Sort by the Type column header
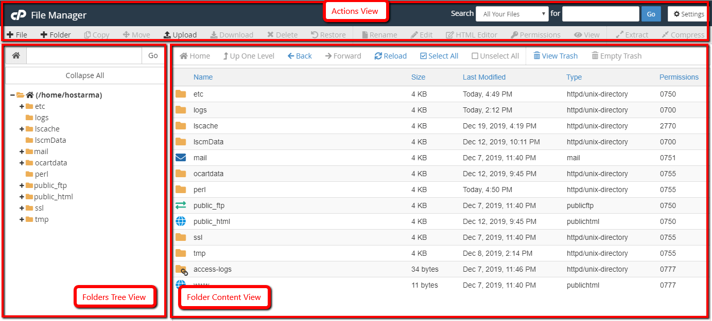 (574, 77)
